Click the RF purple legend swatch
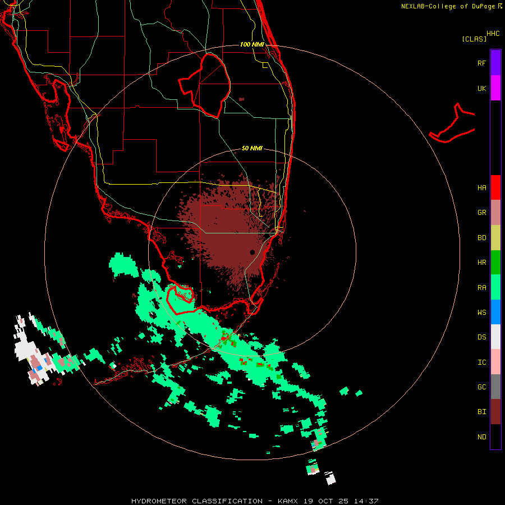Screen dimensions: 505x505 495,63
